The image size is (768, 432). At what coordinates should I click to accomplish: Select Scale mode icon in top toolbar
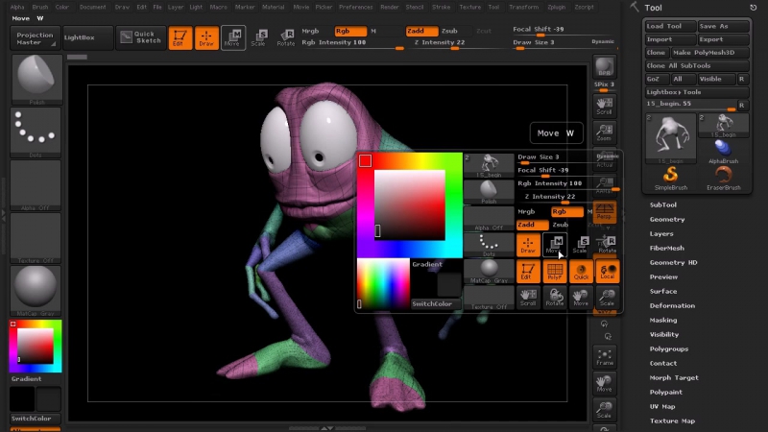(259, 37)
